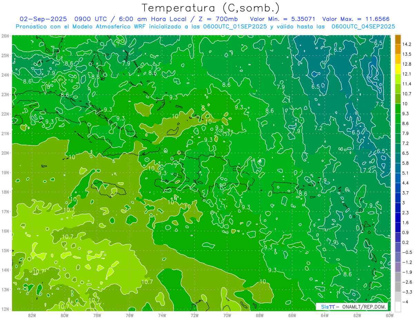The height and width of the screenshot is (320, 414).
Task: Click the 0.9 value on the color scale
Action: click(406, 232)
